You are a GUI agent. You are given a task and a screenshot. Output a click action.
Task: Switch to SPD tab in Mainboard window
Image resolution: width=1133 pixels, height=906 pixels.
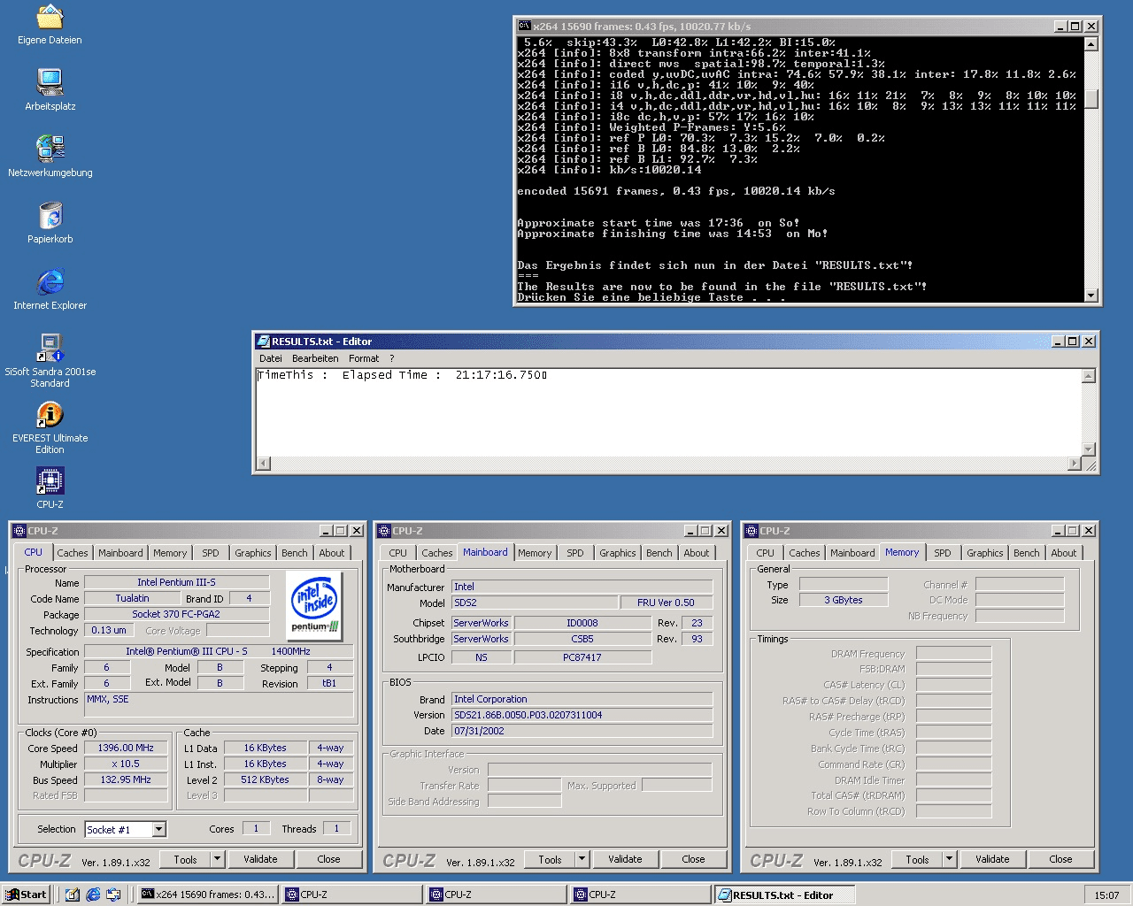pyautogui.click(x=575, y=553)
